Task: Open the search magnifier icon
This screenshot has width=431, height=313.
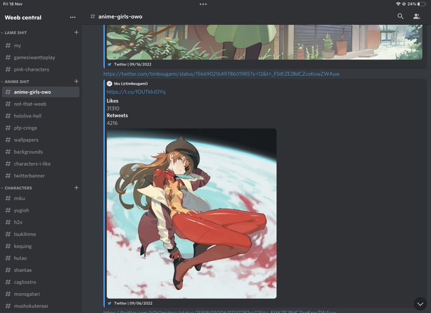Action: (x=400, y=16)
